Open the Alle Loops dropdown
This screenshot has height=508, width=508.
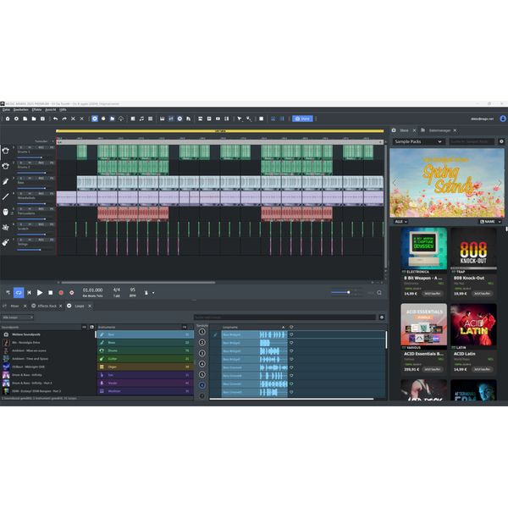(17, 317)
